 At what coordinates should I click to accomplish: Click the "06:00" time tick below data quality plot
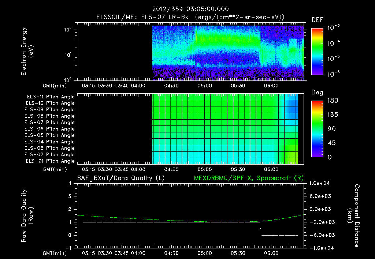[271, 253]
